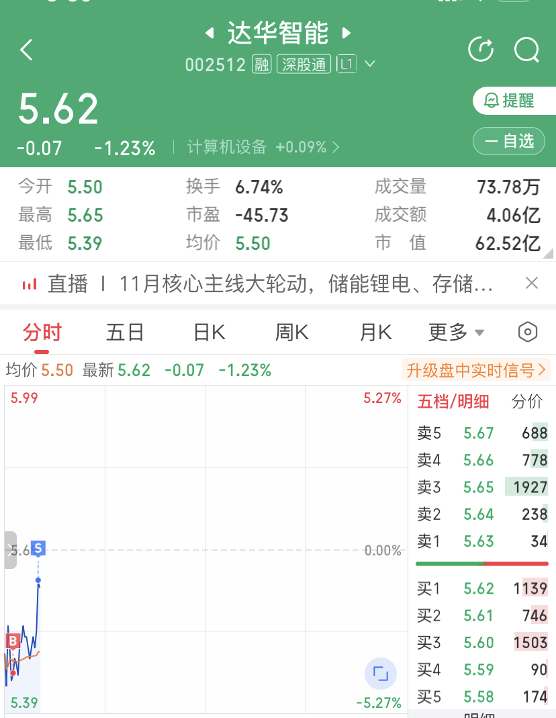
Task: Tap the 深股通 badge
Action: 304,64
